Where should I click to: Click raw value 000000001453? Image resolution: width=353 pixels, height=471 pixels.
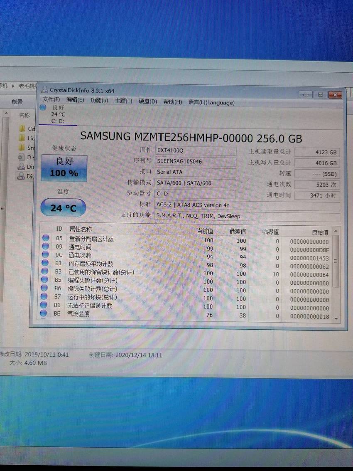click(x=309, y=258)
